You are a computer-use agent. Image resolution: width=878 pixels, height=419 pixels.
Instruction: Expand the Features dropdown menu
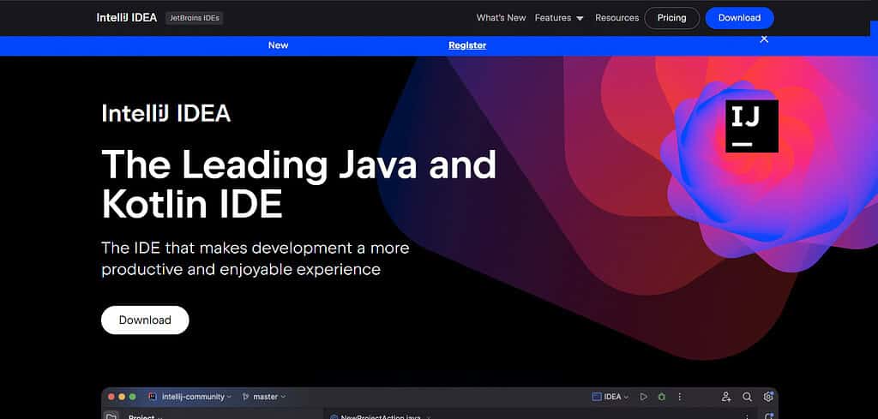[x=559, y=18]
